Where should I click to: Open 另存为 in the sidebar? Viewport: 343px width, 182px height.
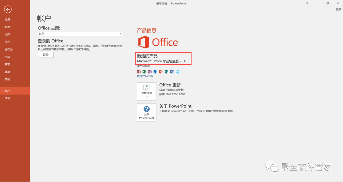[x=15, y=49]
